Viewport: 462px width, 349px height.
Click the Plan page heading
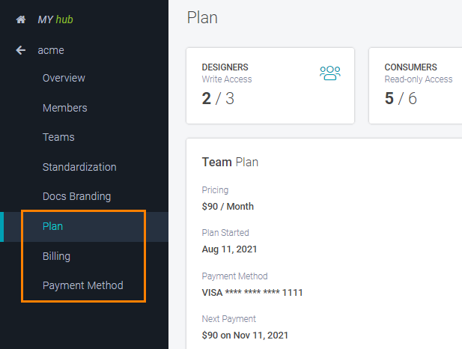[202, 17]
